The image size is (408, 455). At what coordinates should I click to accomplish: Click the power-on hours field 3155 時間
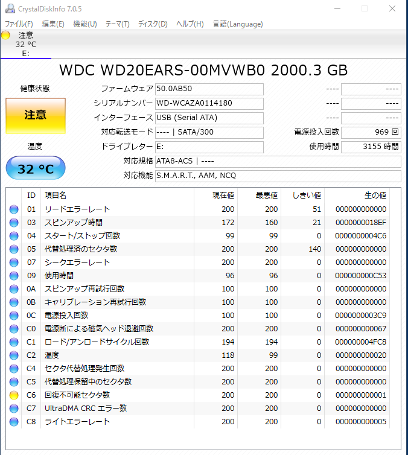[371, 147]
